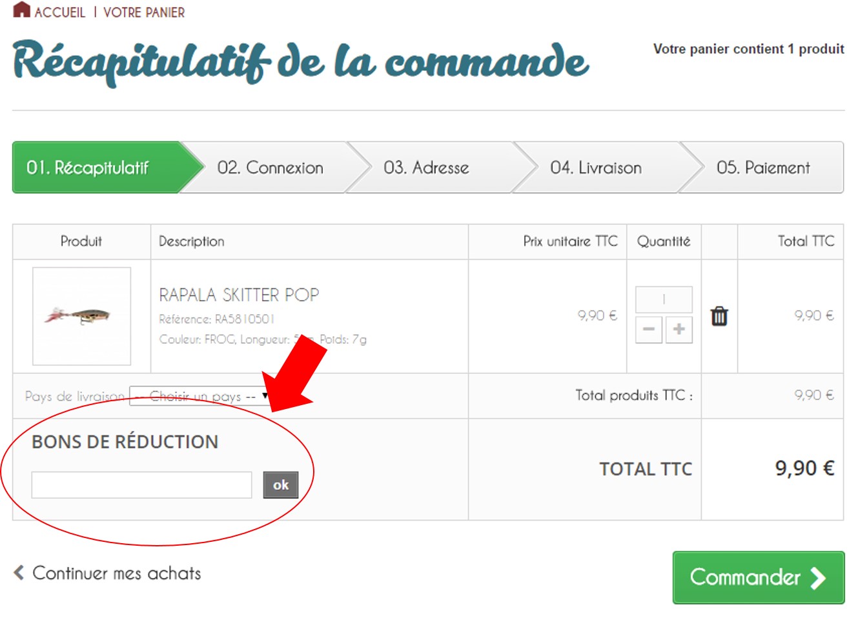Screen dimensions: 858x618
Task: Click the Bons de réduction code field
Action: (x=141, y=485)
